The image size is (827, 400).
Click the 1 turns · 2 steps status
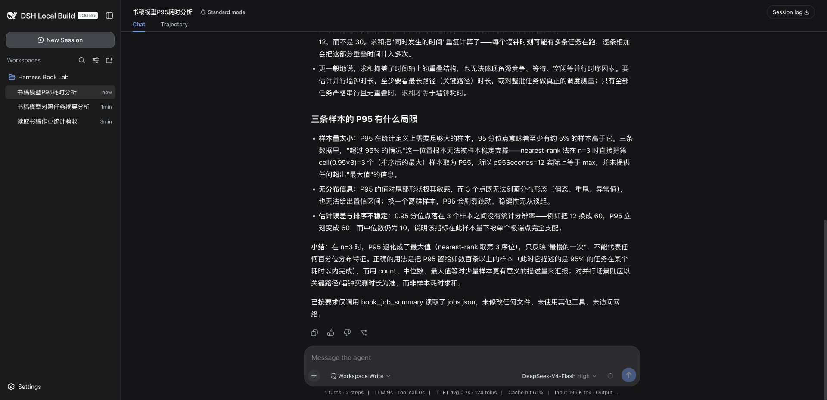(344, 393)
